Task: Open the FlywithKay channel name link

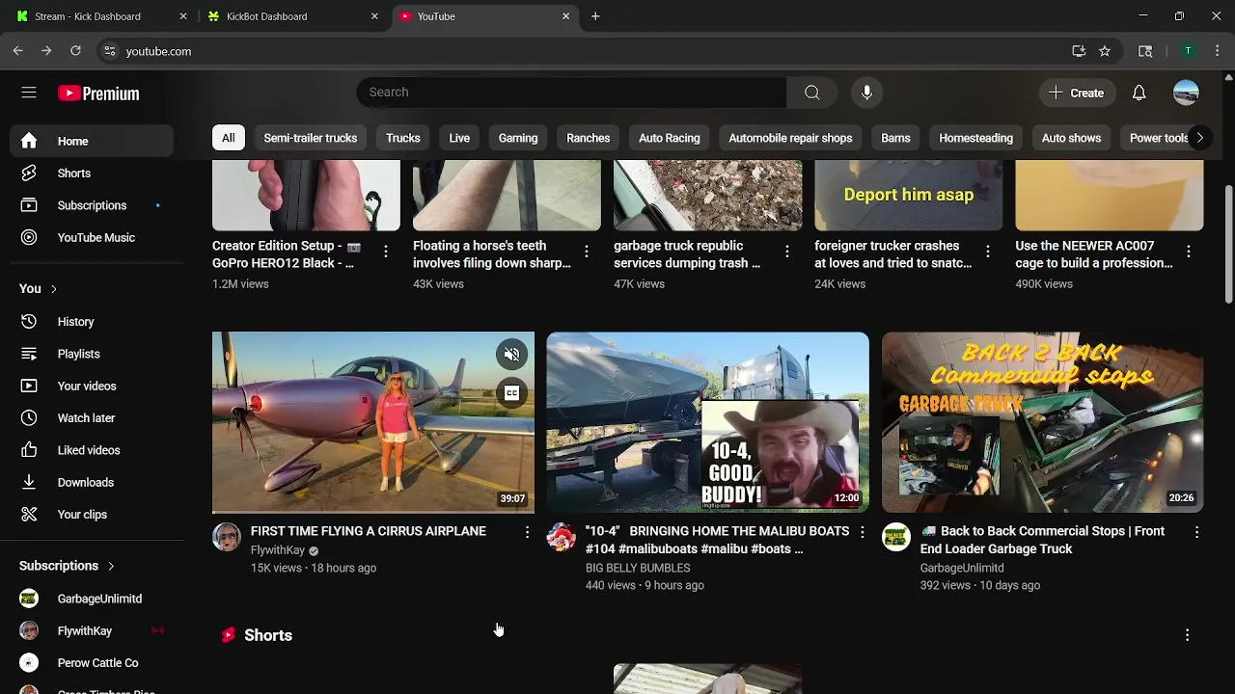Action: coord(278,550)
